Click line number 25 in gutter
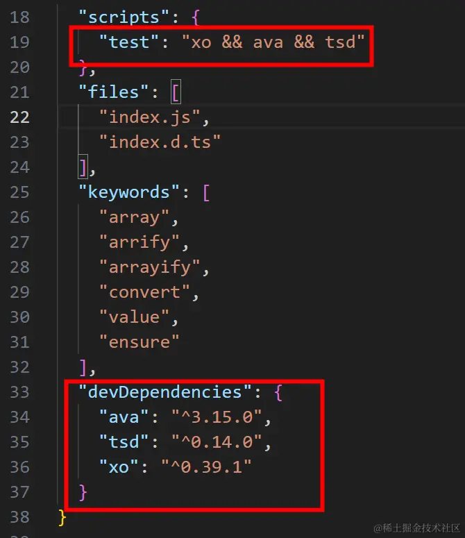Screen dimensions: 465x538 pos(19,192)
